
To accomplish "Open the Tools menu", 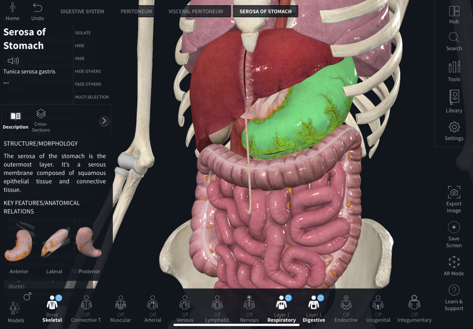I will (x=454, y=71).
